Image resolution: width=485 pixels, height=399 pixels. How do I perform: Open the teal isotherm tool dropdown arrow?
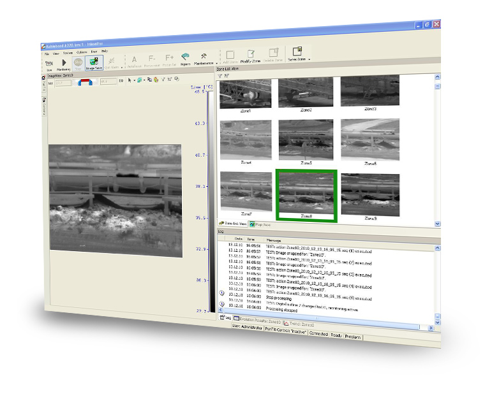pyautogui.click(x=144, y=80)
